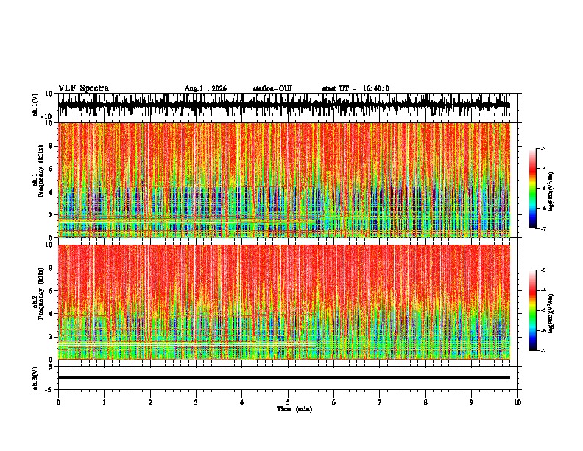The height and width of the screenshot is (451, 583).
Task: Click the "start UT = 16:40: 0" text
Action: point(356,88)
